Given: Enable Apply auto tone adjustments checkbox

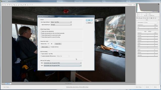Looking at the screenshot, I should click(41, 31).
